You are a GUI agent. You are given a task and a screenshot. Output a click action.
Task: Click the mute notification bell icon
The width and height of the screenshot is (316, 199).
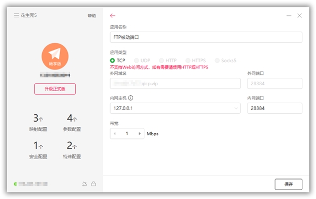point(85,184)
